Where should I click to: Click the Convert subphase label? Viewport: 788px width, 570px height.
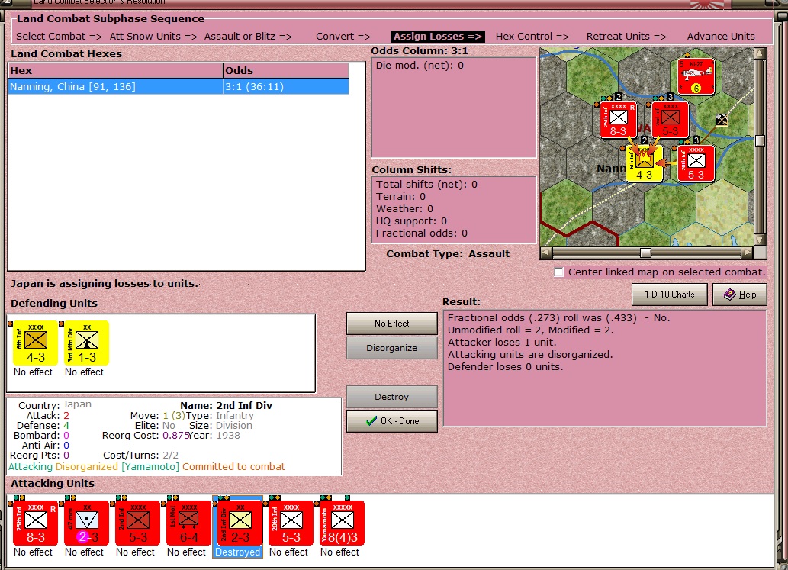(x=343, y=36)
